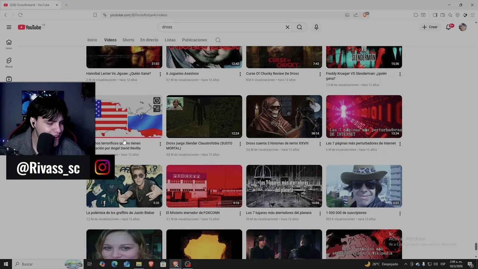The width and height of the screenshot is (478, 269).
Task: Select the Videos channel tab
Action: [110, 40]
